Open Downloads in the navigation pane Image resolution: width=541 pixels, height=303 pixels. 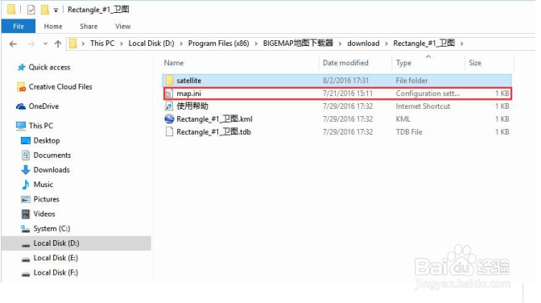point(52,170)
